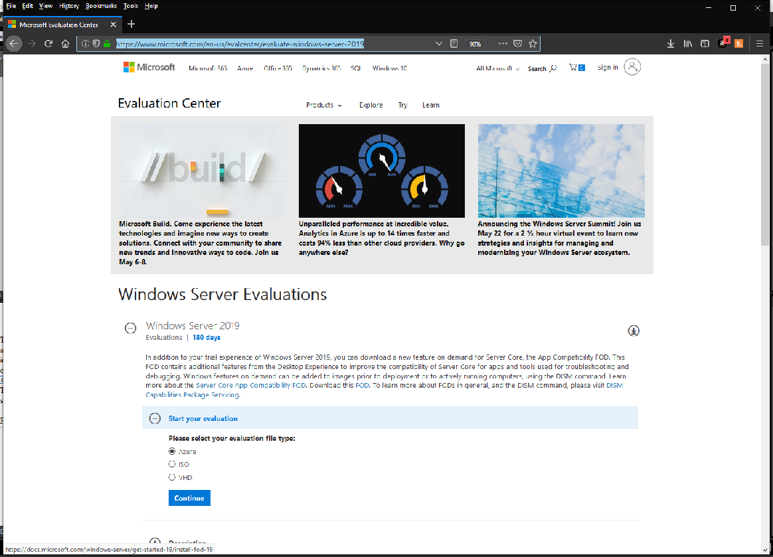Viewport: 773px width, 557px height.
Task: Collapse the Start your evaluation section
Action: (x=153, y=418)
